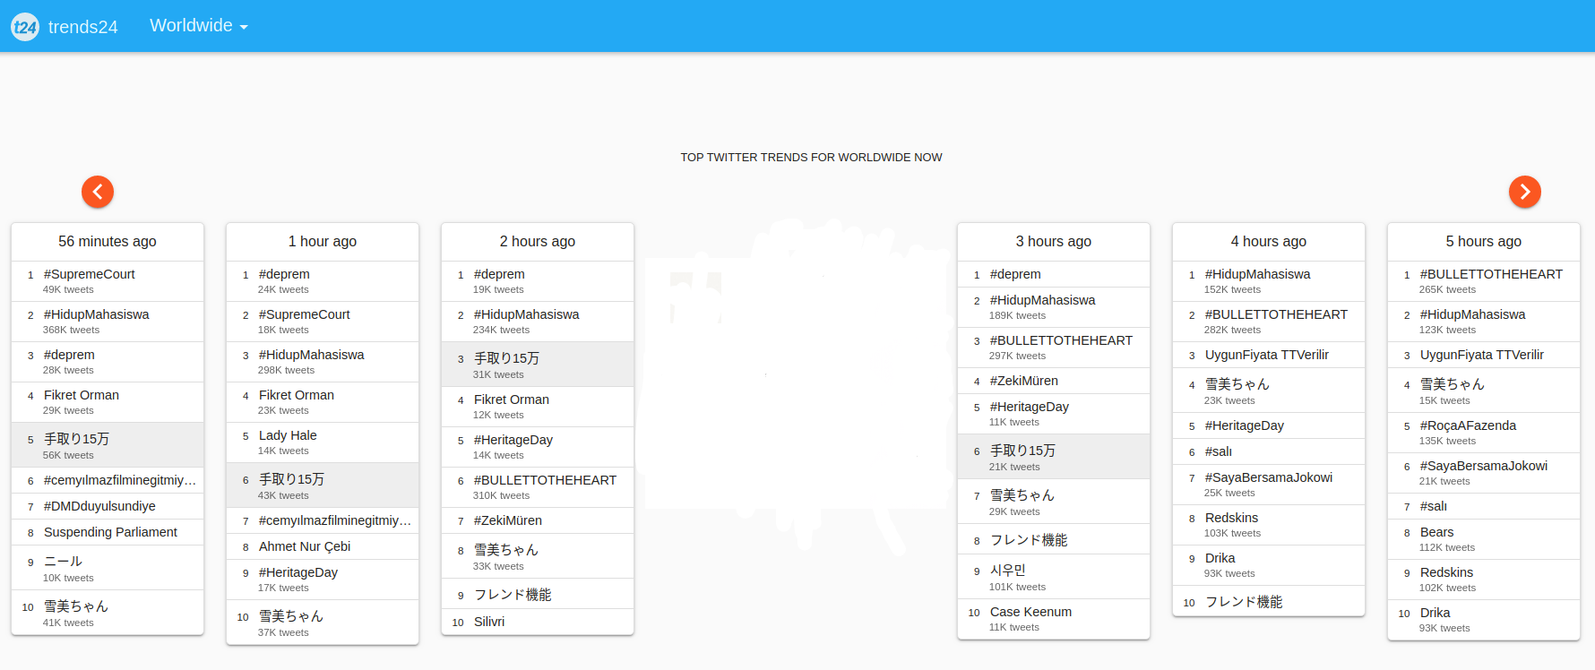This screenshot has width=1595, height=670.
Task: Open UygunFiyata TTVerilir in 4 hours ago list
Action: pos(1267,355)
